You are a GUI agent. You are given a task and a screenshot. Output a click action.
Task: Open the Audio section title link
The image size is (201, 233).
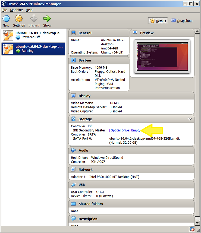tap(83, 150)
